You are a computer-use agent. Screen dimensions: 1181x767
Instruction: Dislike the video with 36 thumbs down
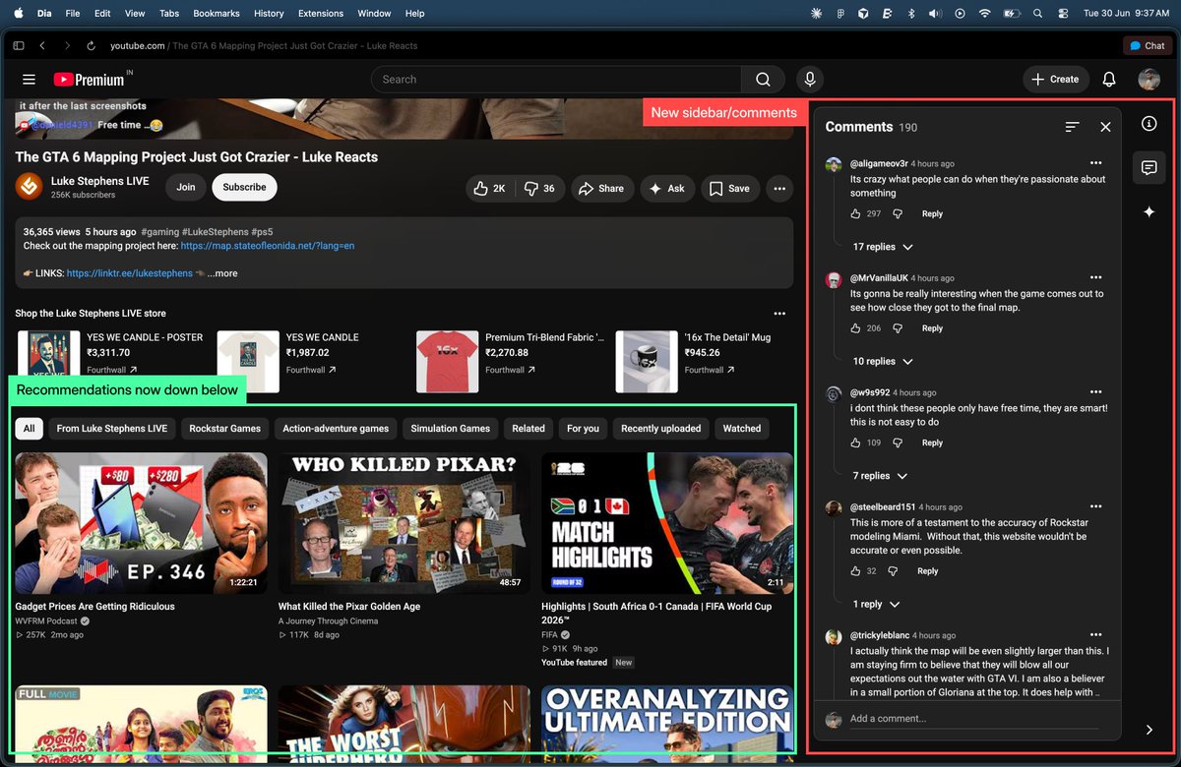540,188
